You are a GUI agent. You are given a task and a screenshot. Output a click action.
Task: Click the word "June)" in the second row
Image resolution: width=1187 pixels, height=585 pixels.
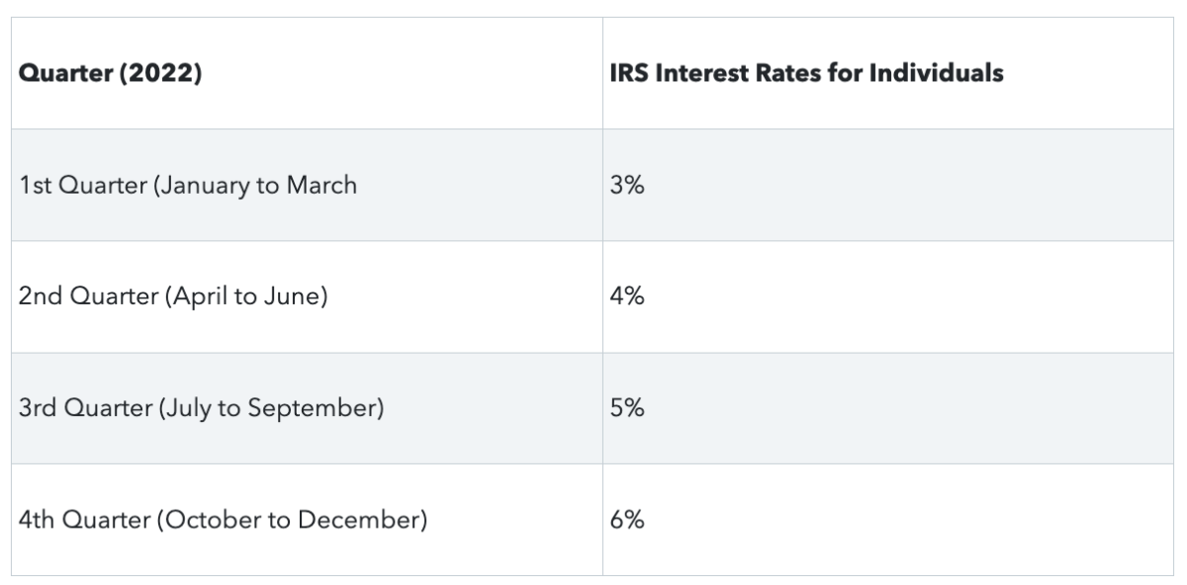[298, 296]
